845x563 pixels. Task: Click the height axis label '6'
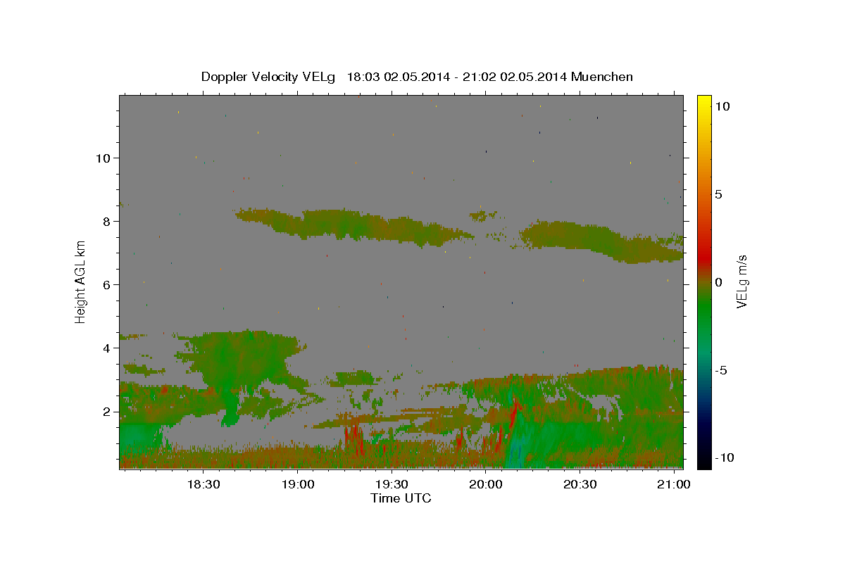point(105,284)
